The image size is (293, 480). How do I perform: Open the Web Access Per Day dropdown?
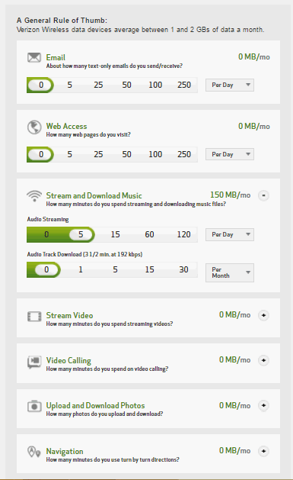point(230,154)
